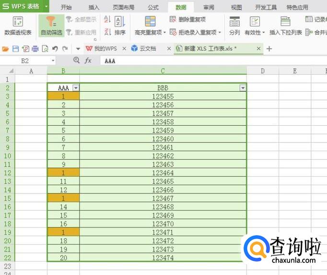Image resolution: width=327 pixels, height=275 pixels.
Task: Expand the Name Box dropdown arrow
Action: [53, 61]
